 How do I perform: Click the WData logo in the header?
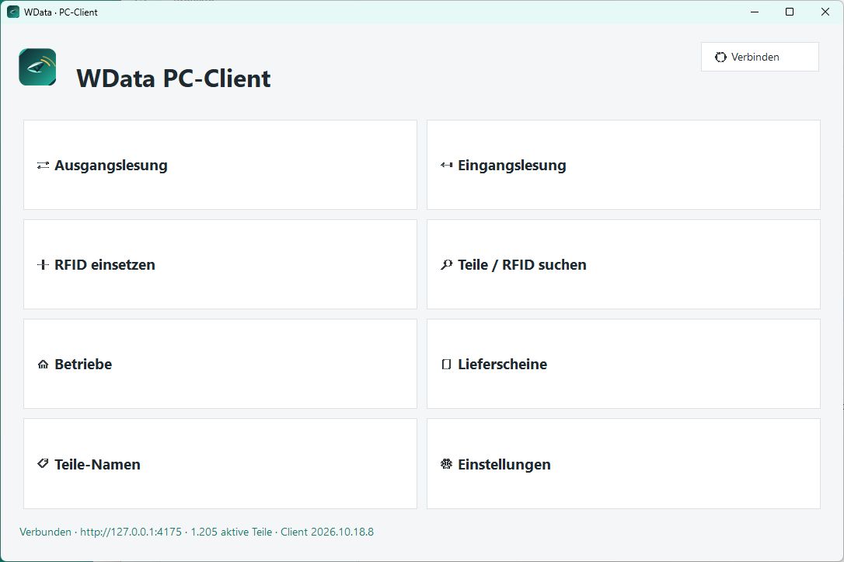pyautogui.click(x=37, y=68)
